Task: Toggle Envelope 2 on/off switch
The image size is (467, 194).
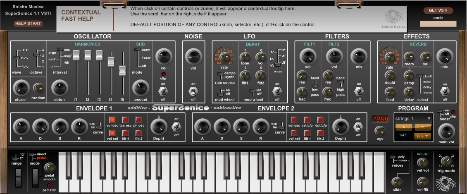Action: [358, 127]
